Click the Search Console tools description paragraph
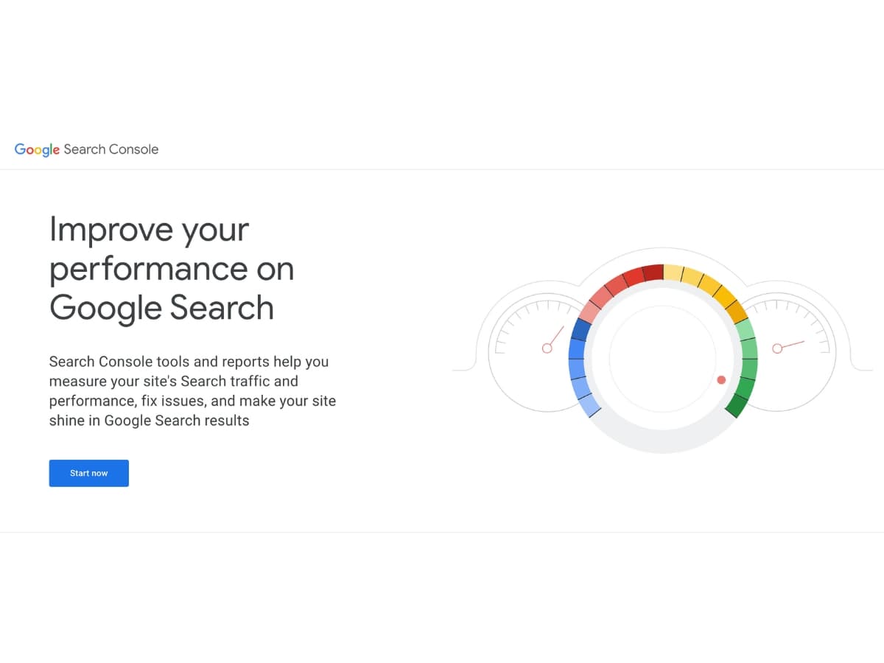The width and height of the screenshot is (884, 663). pyautogui.click(x=192, y=391)
